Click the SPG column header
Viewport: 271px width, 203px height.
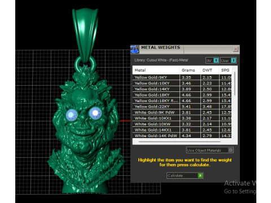coord(225,70)
